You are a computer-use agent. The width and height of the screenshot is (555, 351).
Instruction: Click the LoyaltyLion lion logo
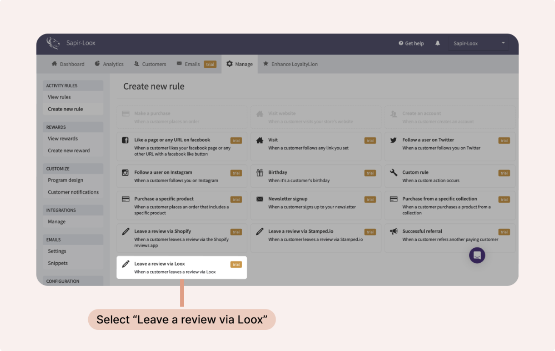[x=53, y=43]
